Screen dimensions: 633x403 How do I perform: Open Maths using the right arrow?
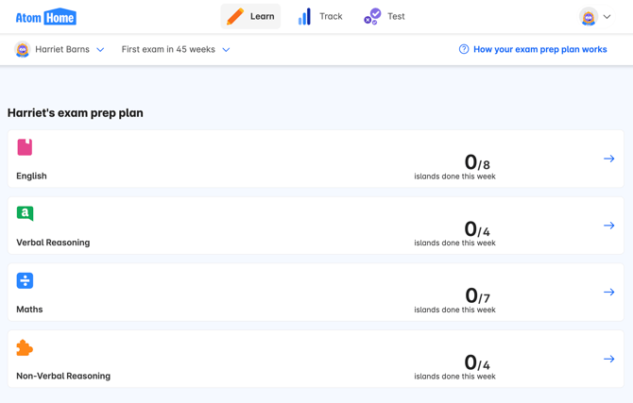coord(608,293)
